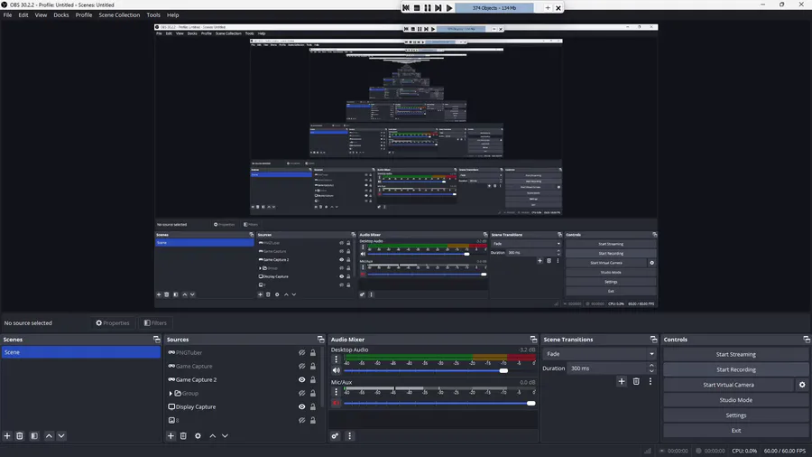The height and width of the screenshot is (457, 812).
Task: Open the Tools menu
Action: pyautogui.click(x=153, y=15)
